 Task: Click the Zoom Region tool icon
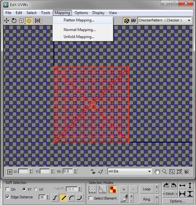point(172,171)
